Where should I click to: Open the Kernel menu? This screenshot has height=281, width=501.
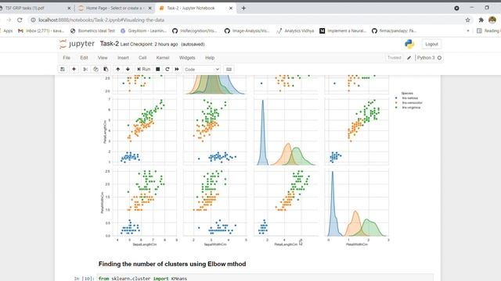[x=163, y=58]
